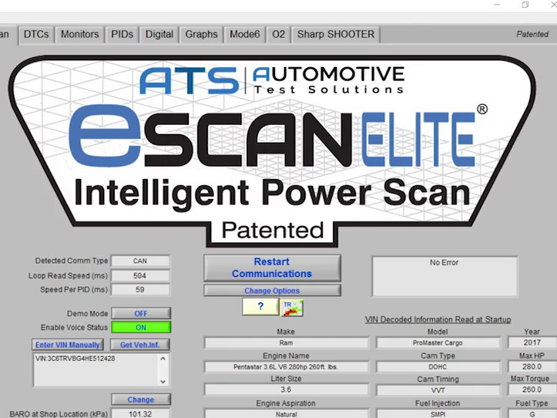Click the window restore icon
The image size is (557, 418).
pos(525,5)
